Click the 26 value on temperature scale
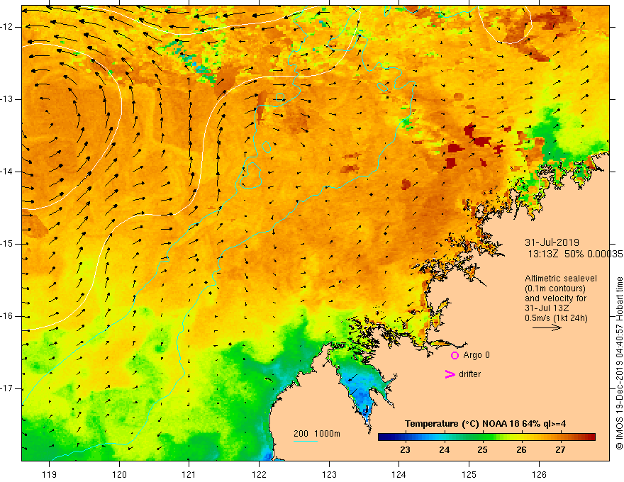 tap(521, 450)
